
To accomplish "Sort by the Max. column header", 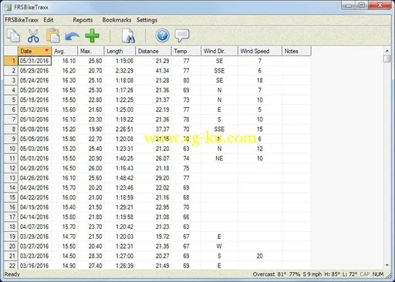I will click(91, 51).
